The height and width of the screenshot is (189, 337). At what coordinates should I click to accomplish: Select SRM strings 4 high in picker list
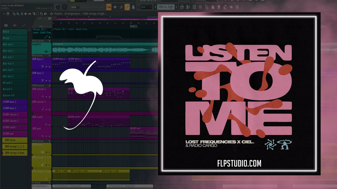(15, 153)
